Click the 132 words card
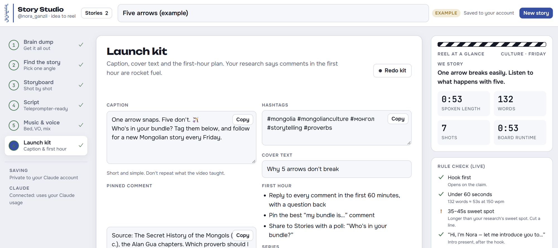The image size is (558, 248). point(520,103)
